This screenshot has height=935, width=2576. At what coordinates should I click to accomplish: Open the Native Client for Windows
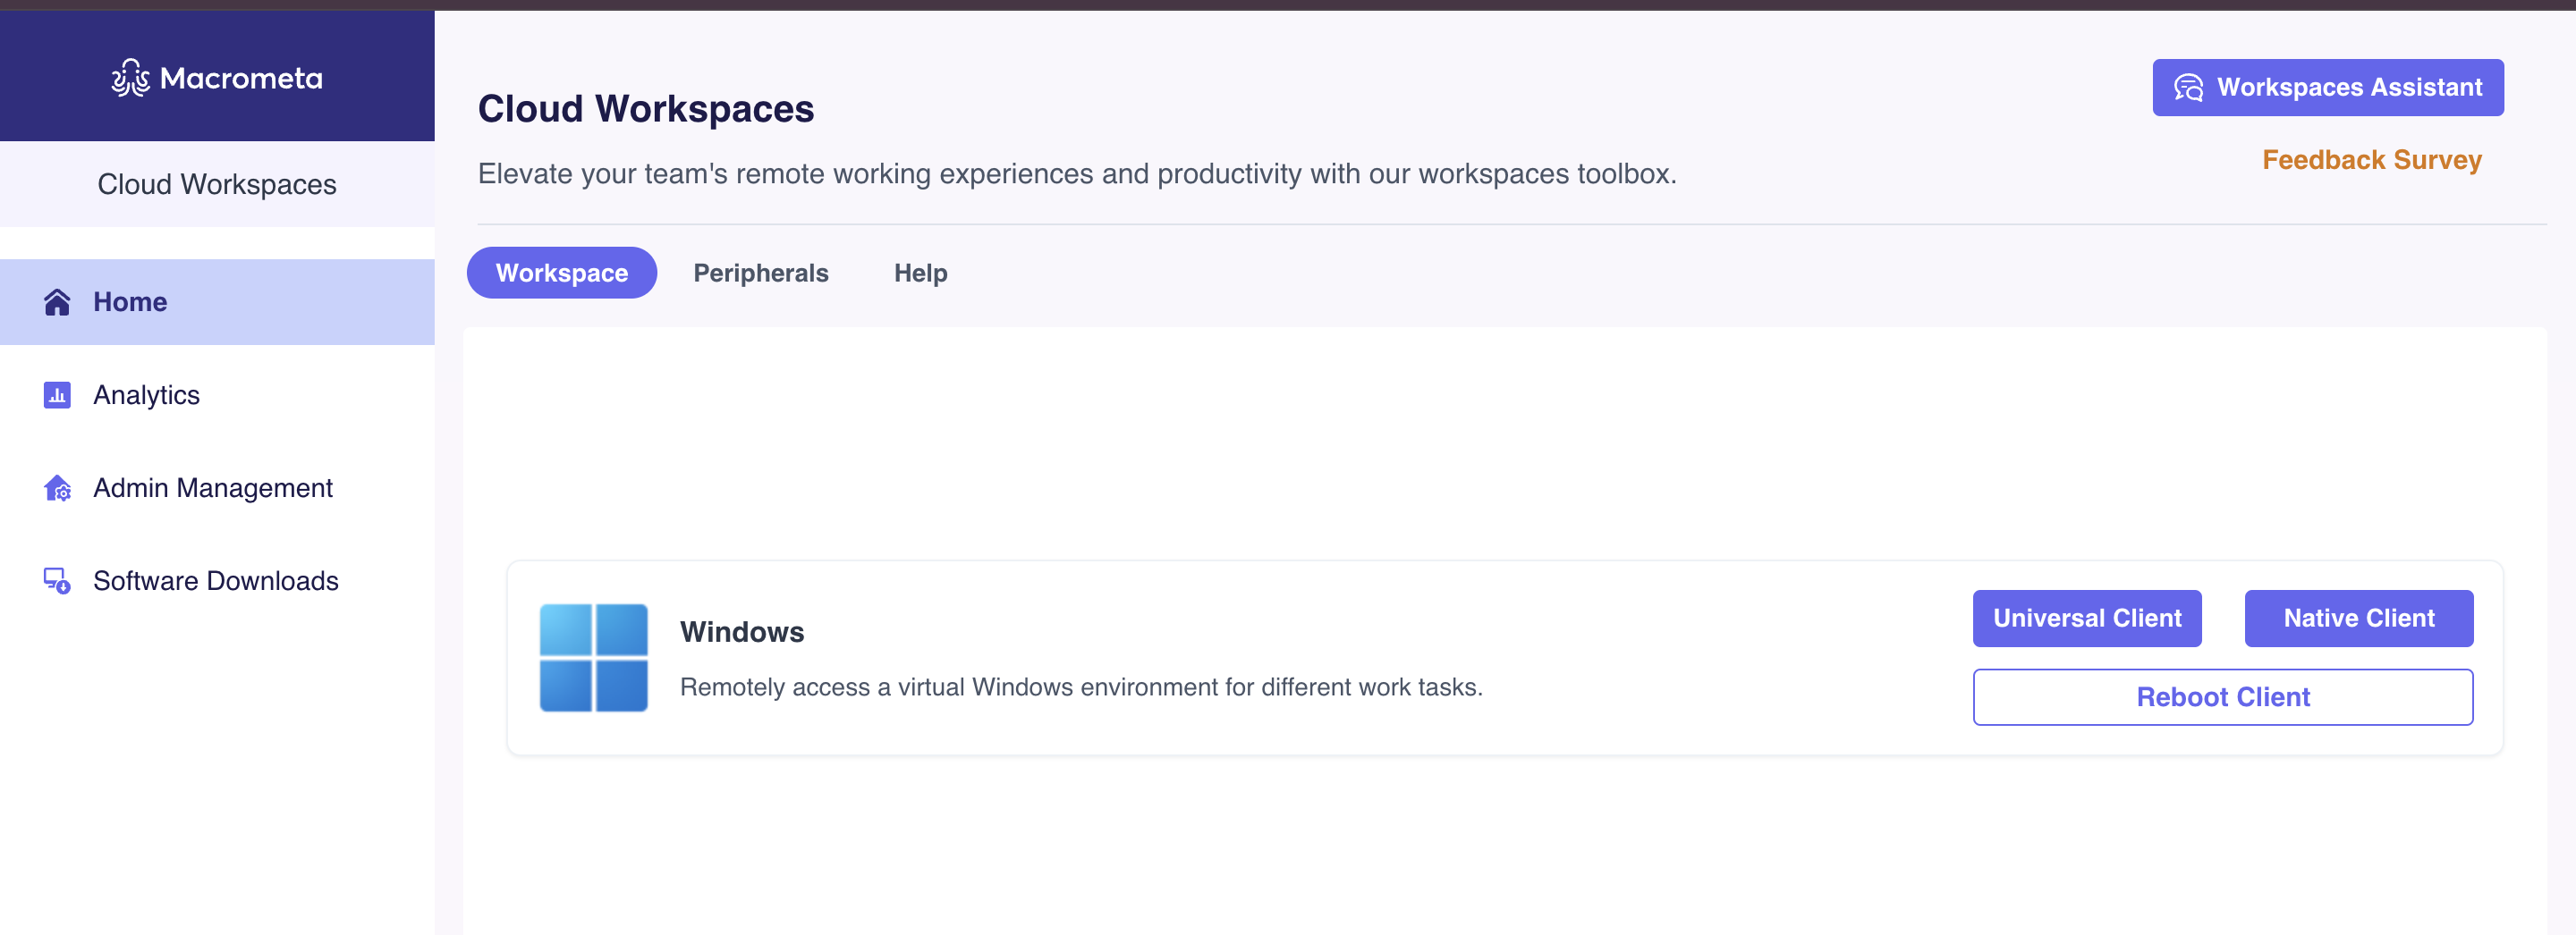(2359, 618)
